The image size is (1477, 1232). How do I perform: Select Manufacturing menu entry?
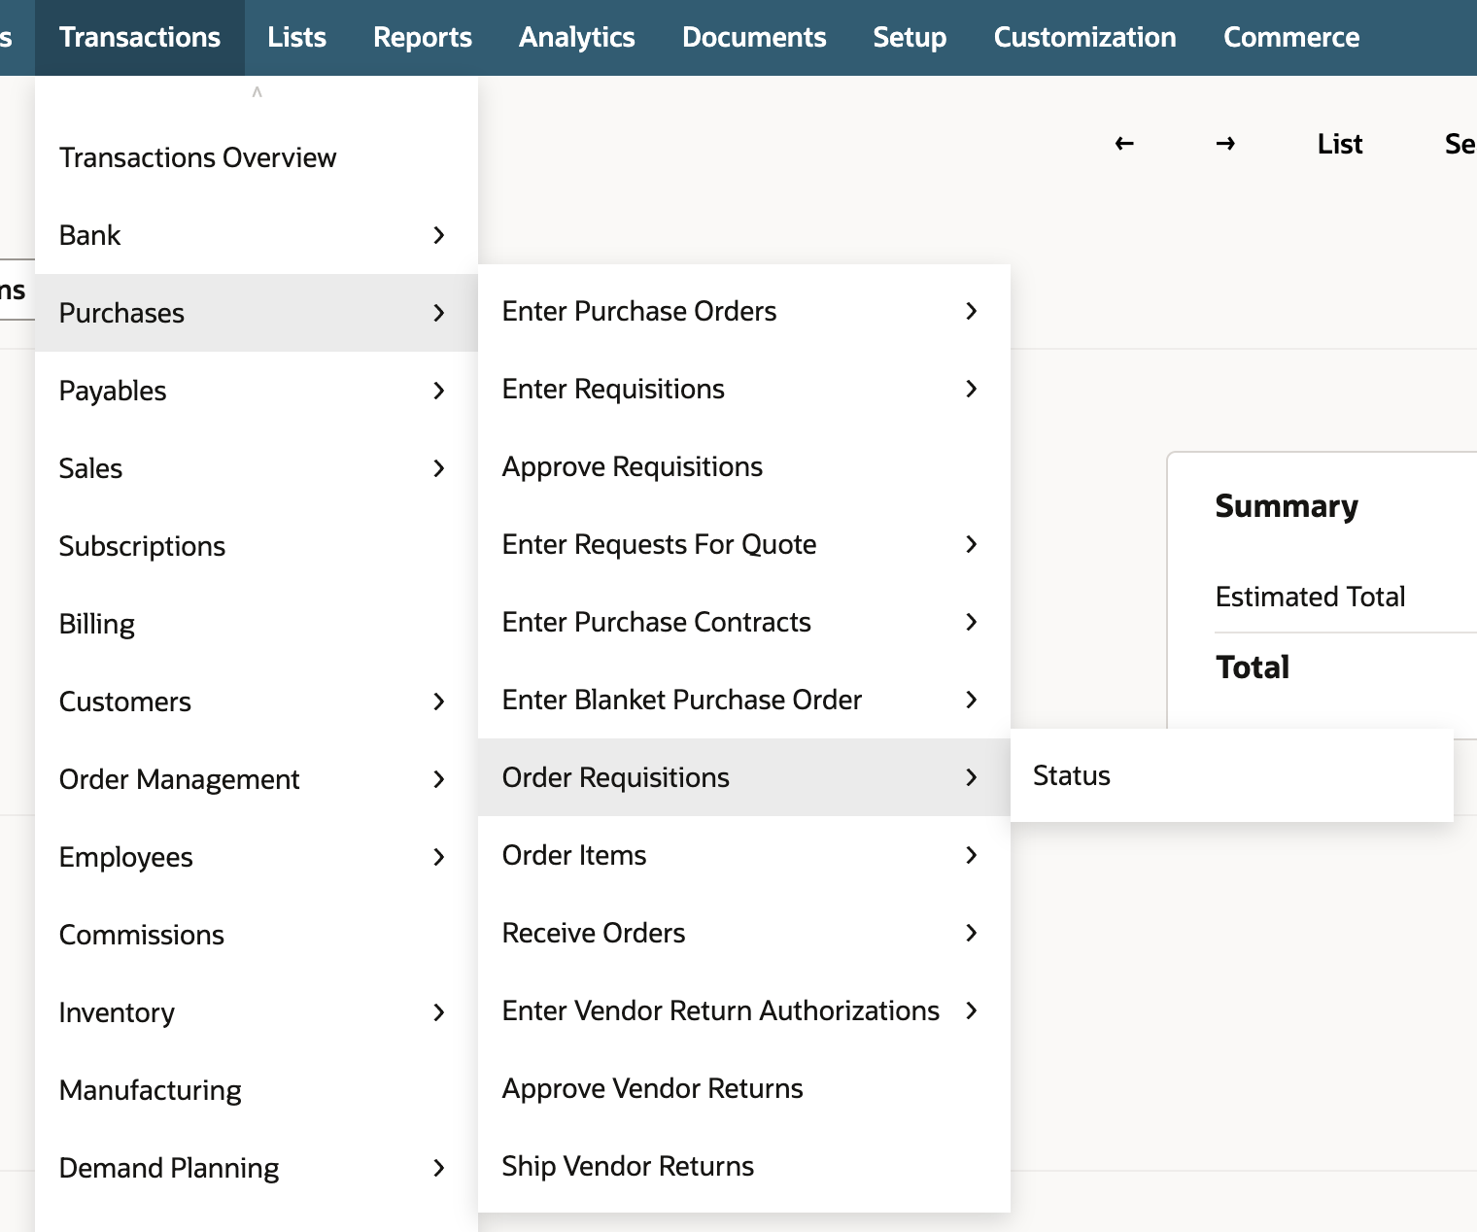pos(257,1090)
